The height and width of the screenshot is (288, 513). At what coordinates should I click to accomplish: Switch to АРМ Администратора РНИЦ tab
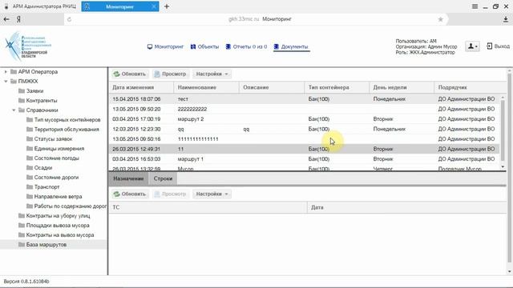pos(40,6)
